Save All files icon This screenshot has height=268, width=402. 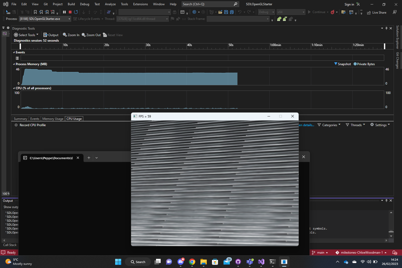(232, 12)
